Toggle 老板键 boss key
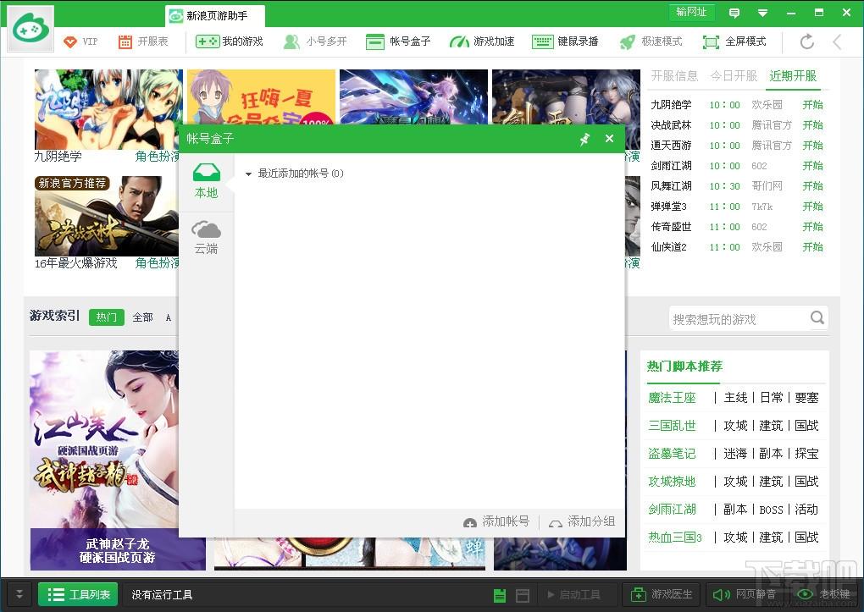The width and height of the screenshot is (864, 612). (824, 594)
